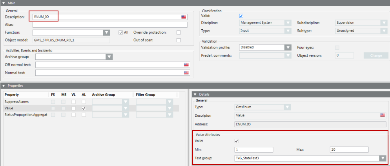Viewport: 390px width, 166px height.
Task: Open the Function dropdown
Action: pos(106,33)
